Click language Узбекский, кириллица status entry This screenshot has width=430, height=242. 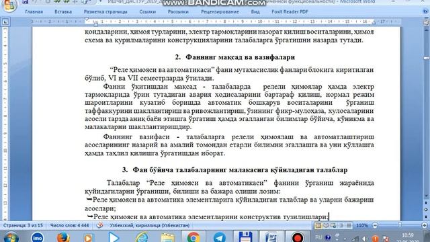point(150,225)
